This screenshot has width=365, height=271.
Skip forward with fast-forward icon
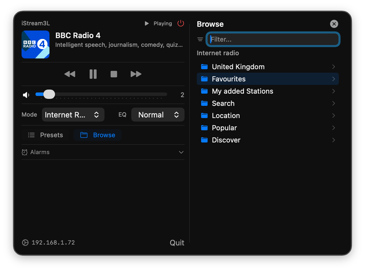(x=136, y=74)
